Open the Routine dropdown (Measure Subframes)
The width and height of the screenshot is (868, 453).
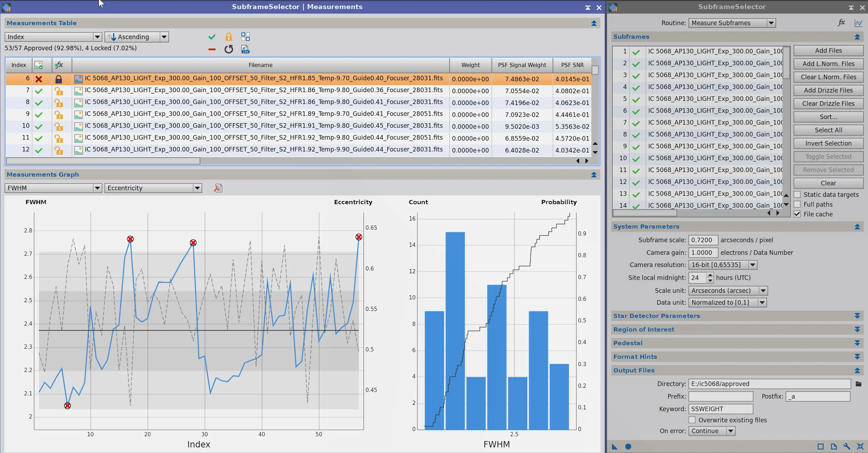[732, 23]
